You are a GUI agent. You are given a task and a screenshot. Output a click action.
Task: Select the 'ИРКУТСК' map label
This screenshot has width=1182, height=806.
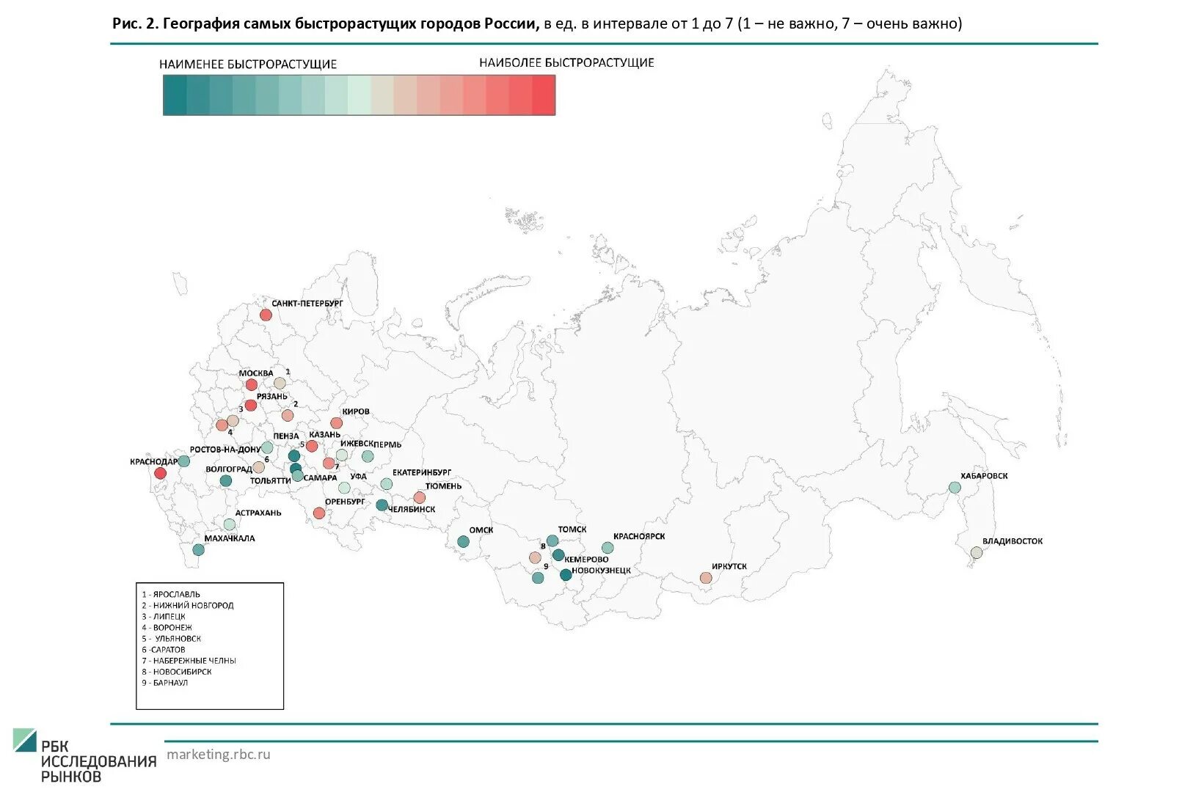[729, 566]
